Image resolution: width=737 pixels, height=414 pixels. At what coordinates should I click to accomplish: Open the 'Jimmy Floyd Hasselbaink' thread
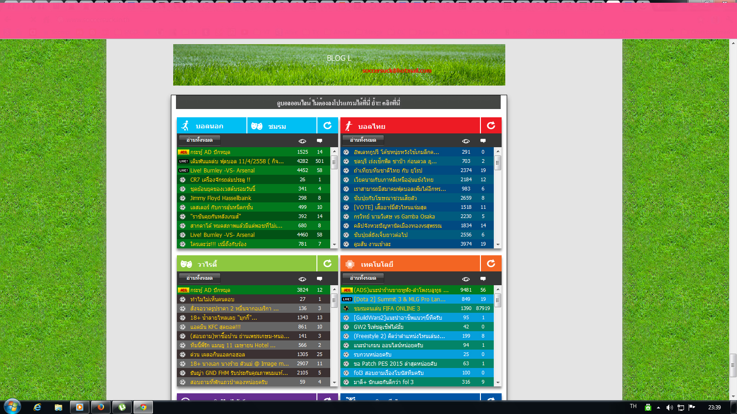[x=221, y=198]
